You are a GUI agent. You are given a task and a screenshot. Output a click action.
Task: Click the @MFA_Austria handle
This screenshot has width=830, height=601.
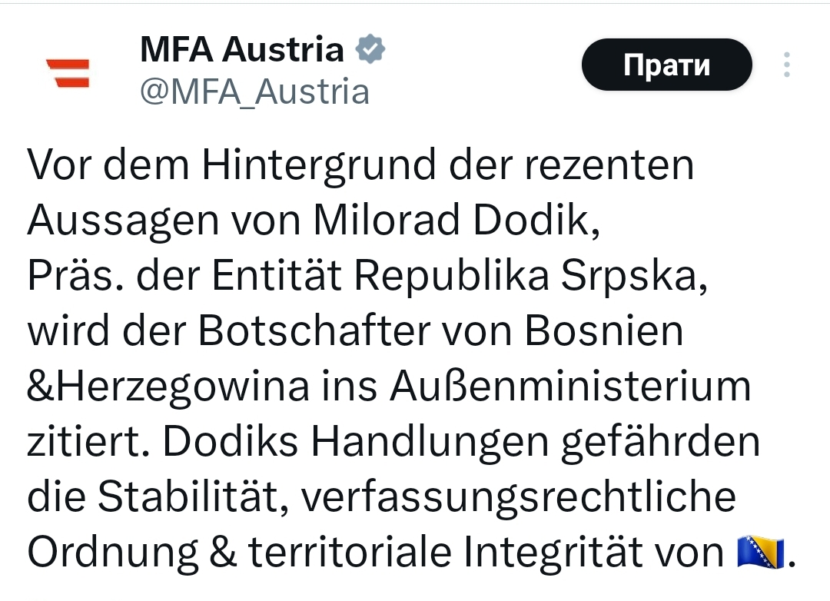click(x=254, y=91)
